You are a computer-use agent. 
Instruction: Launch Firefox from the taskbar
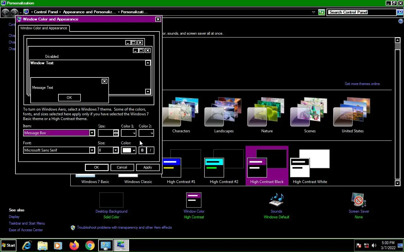tap(74, 245)
